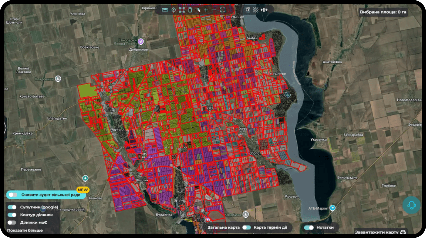Select the Карта термін дії label
The image size is (426, 238).
pos(271,227)
